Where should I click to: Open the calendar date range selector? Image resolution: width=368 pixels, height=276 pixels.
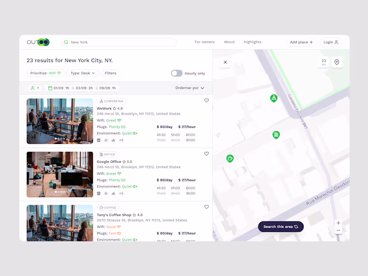pyautogui.click(x=82, y=88)
